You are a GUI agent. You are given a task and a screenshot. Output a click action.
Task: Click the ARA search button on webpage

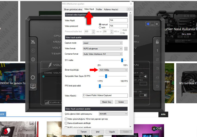163,114
